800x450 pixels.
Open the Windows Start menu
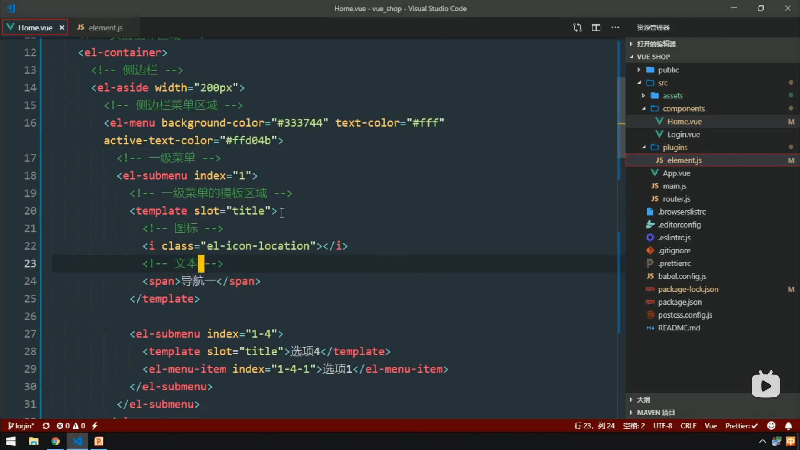coord(11,441)
